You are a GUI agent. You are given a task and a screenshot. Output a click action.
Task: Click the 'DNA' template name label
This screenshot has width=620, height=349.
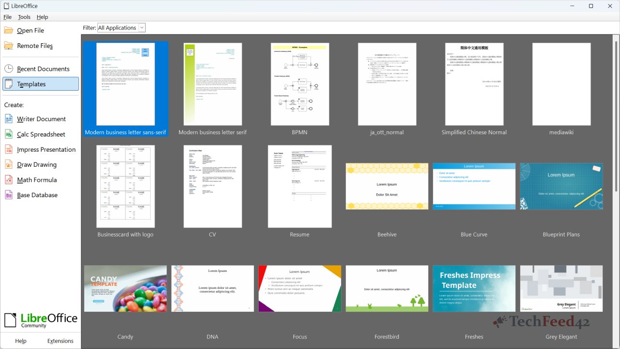pos(213,337)
